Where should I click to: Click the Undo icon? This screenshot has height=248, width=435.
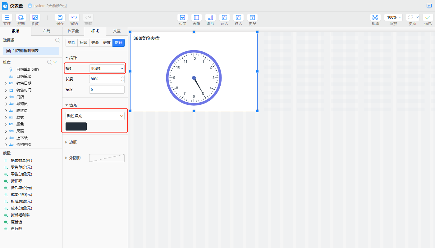pyautogui.click(x=74, y=18)
